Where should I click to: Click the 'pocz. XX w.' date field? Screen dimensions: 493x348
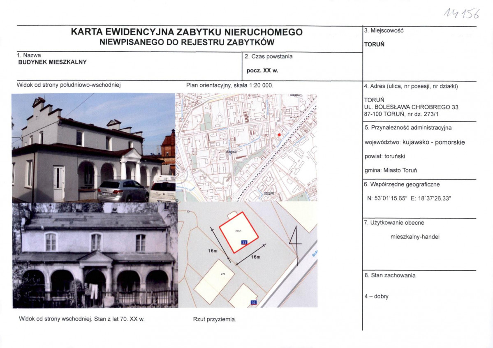262,71
